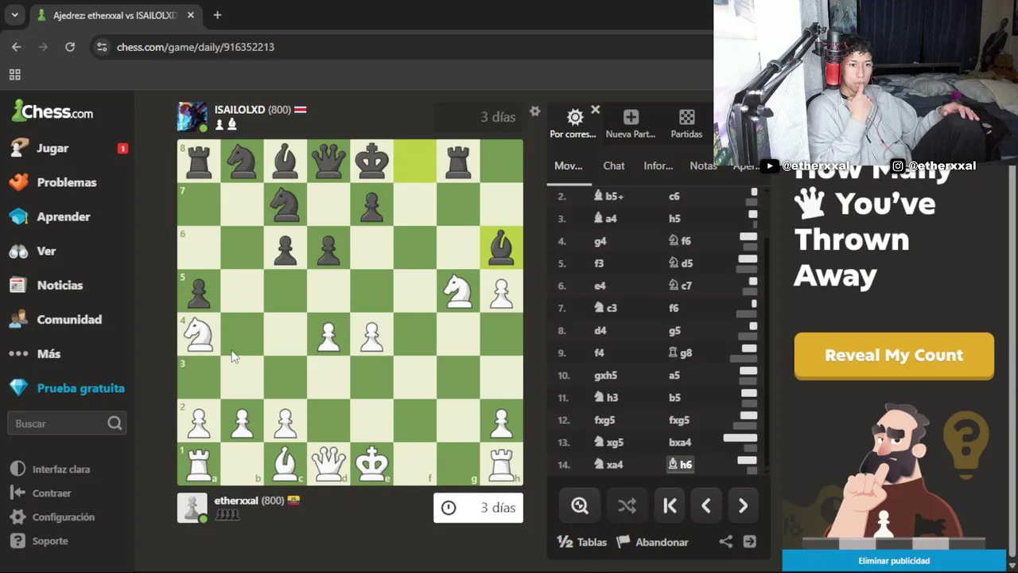Select move f3 in row 5
The image size is (1018, 573).
[x=599, y=263]
